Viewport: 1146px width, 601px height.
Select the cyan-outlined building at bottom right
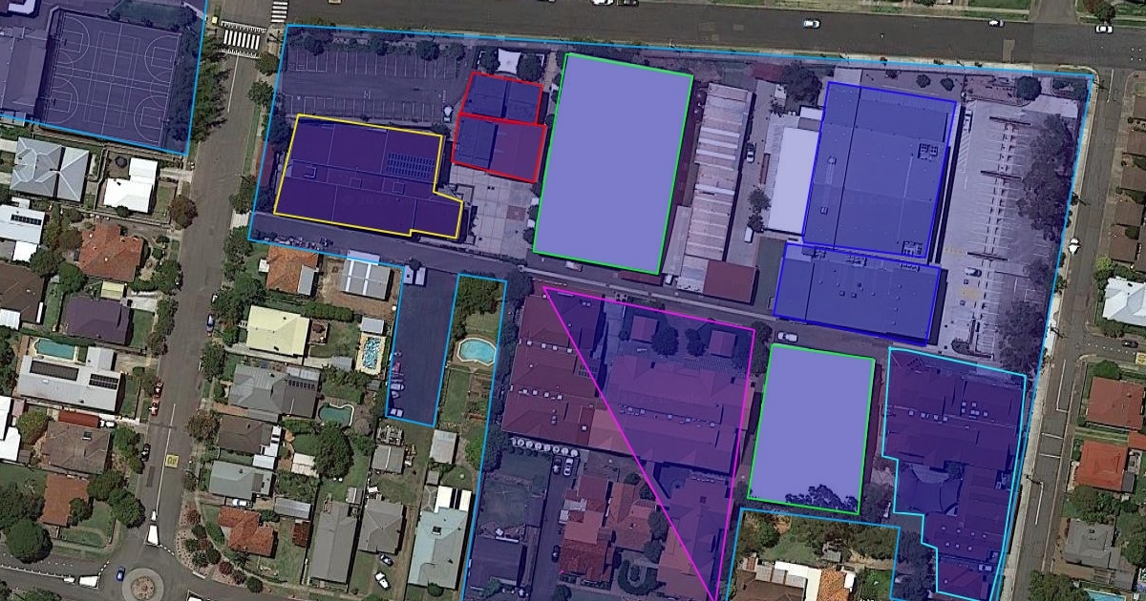click(955, 467)
